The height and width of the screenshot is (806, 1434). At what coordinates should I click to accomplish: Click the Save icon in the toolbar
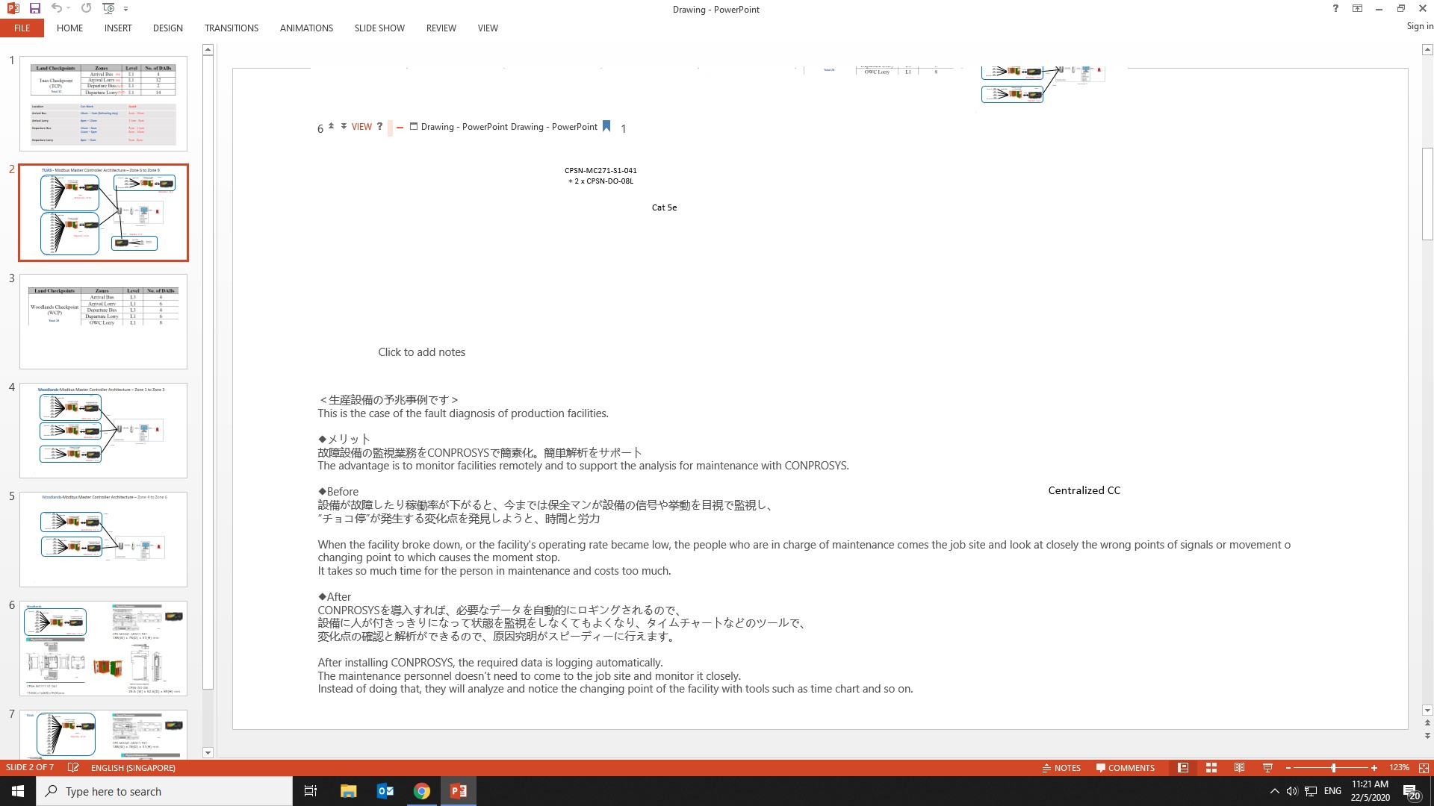click(34, 8)
